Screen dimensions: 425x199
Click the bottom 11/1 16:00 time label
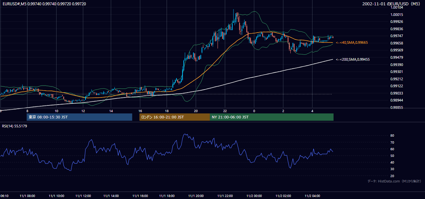tap(140, 196)
